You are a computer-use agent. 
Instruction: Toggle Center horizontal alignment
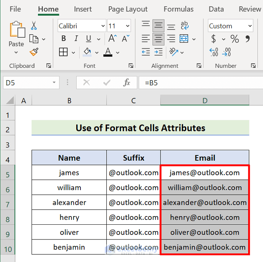point(158,39)
